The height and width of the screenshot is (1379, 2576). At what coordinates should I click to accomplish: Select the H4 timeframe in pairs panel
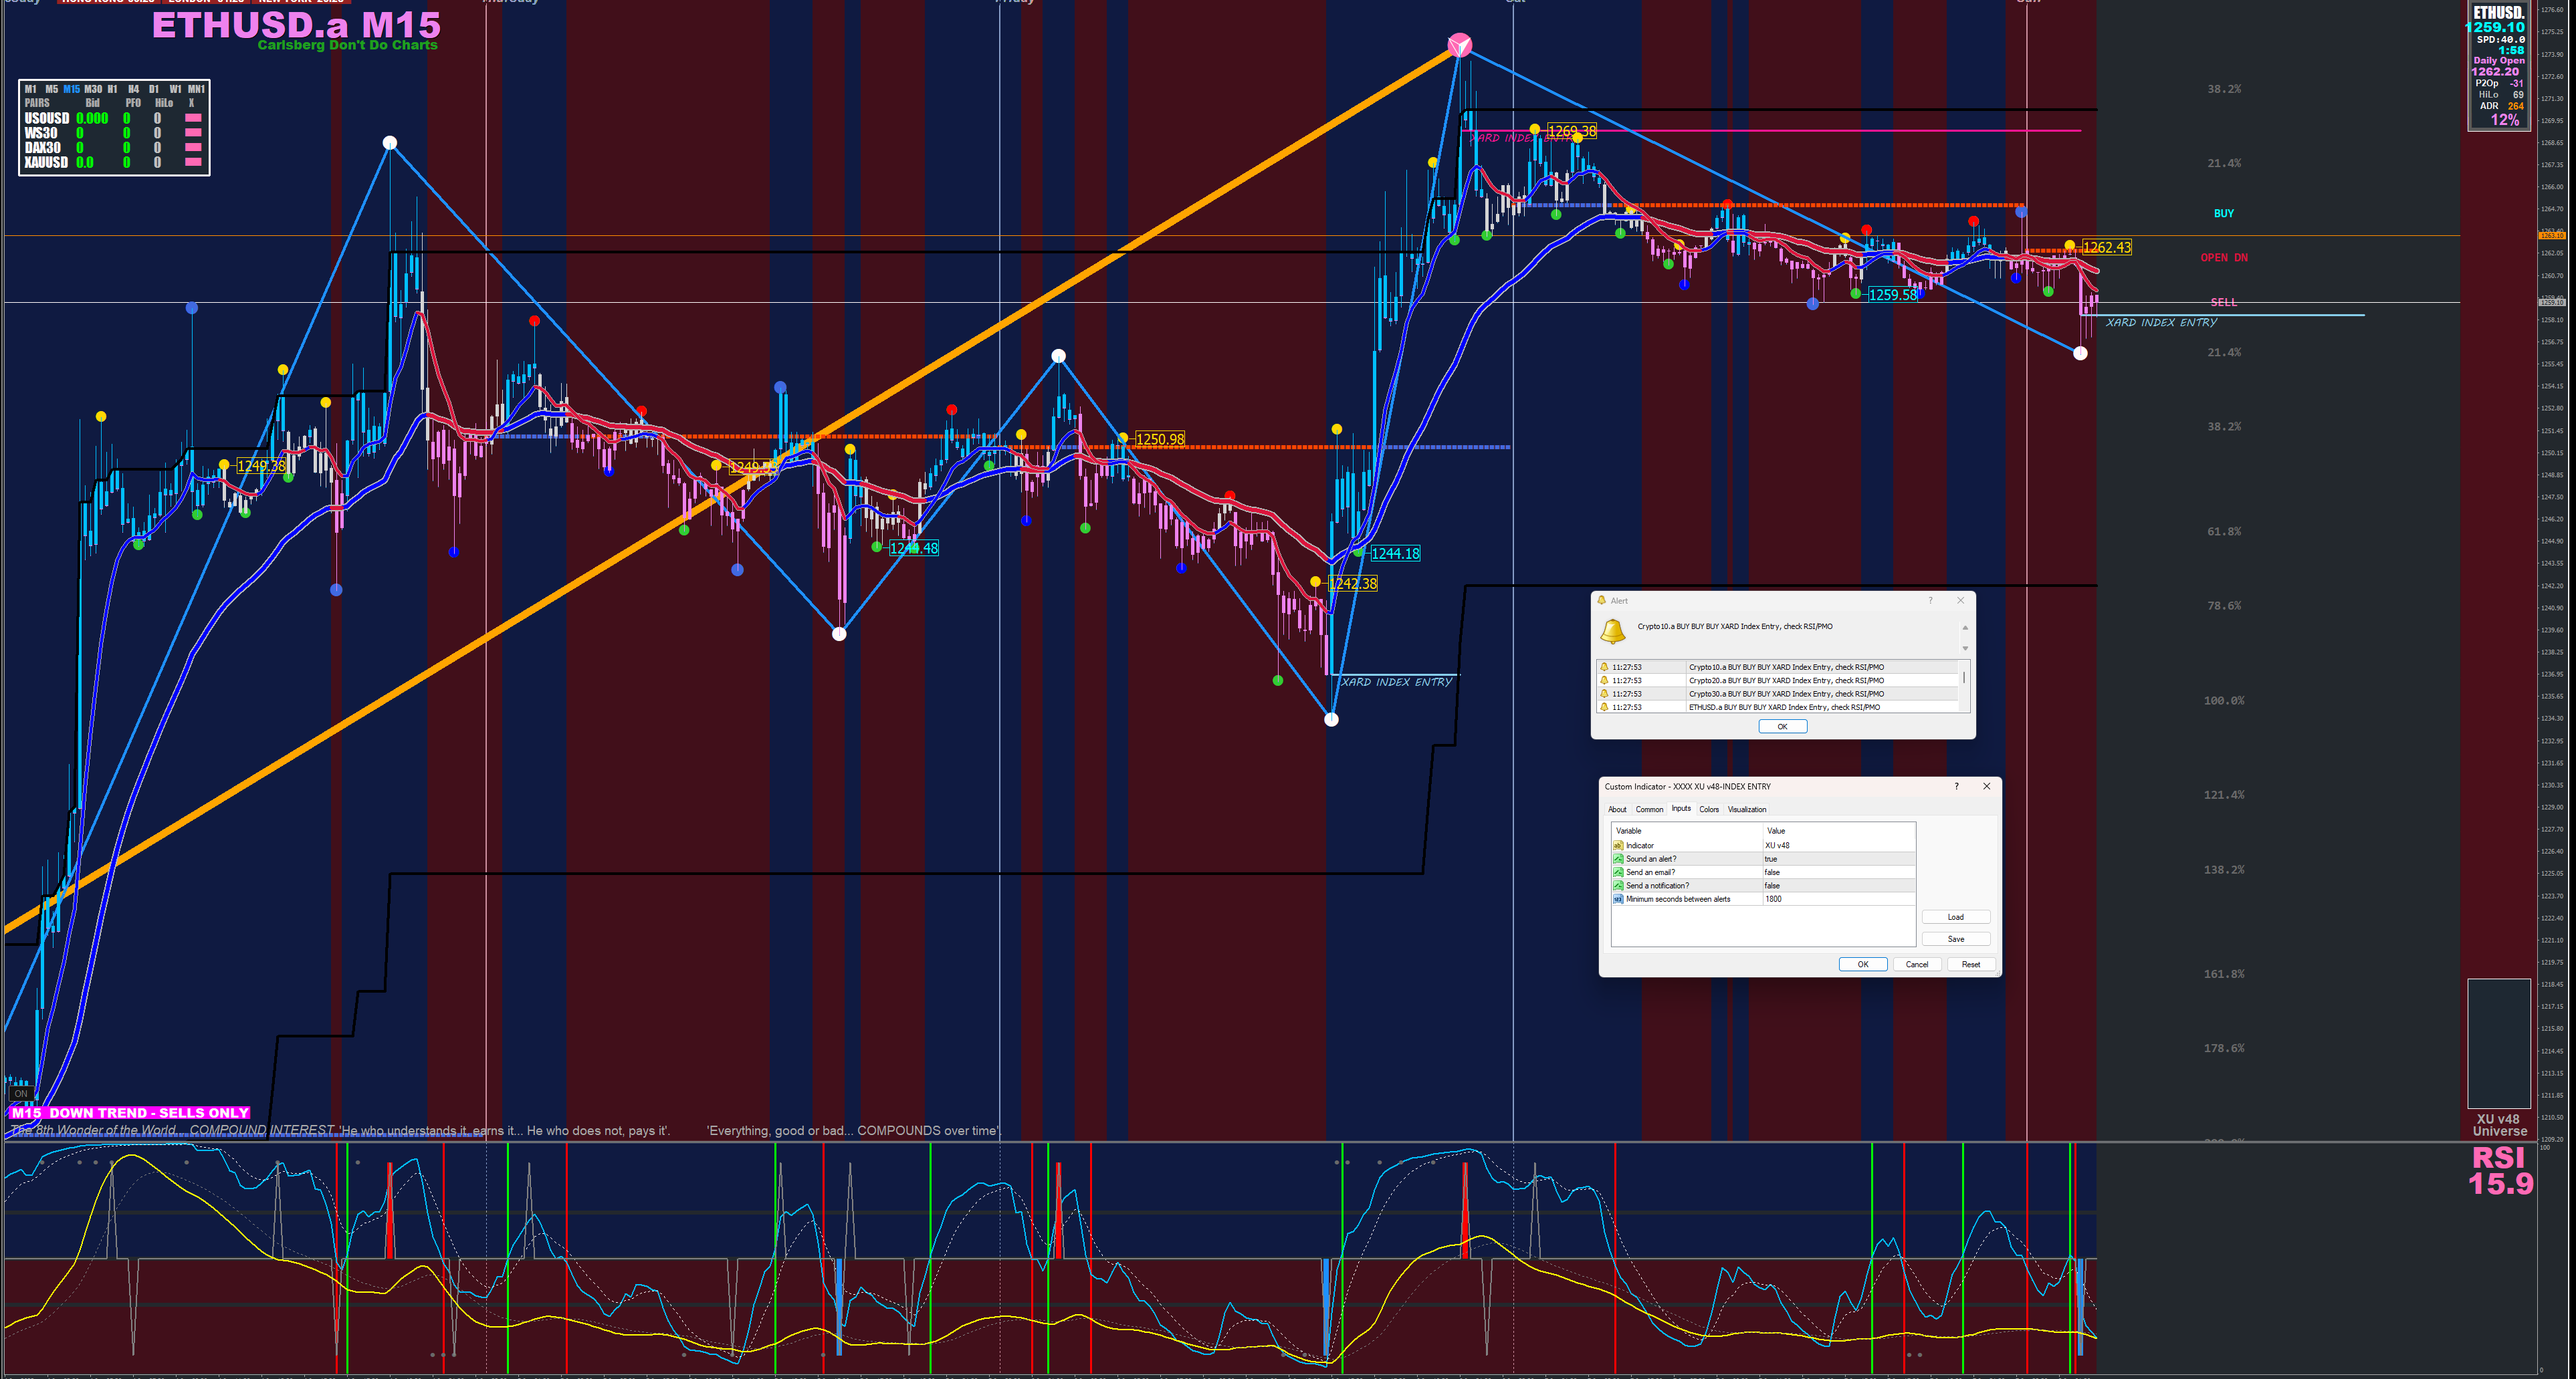coord(133,89)
